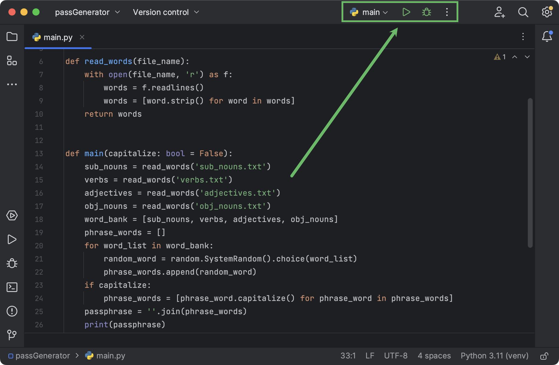Open the Git tool window
The image size is (559, 365).
12,335
